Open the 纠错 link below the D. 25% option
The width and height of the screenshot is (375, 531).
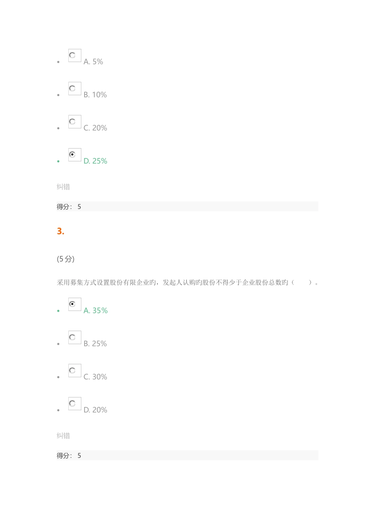tap(63, 187)
